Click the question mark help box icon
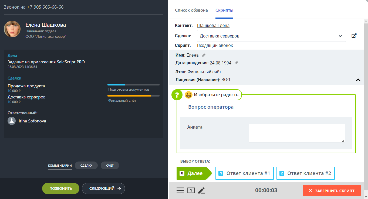Viewport: 368px width, 199px height. (x=191, y=190)
